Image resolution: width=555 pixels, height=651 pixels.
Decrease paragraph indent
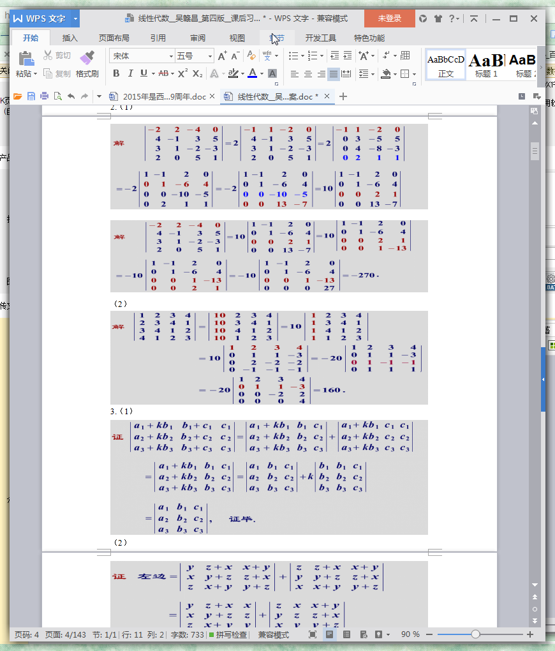click(x=334, y=56)
